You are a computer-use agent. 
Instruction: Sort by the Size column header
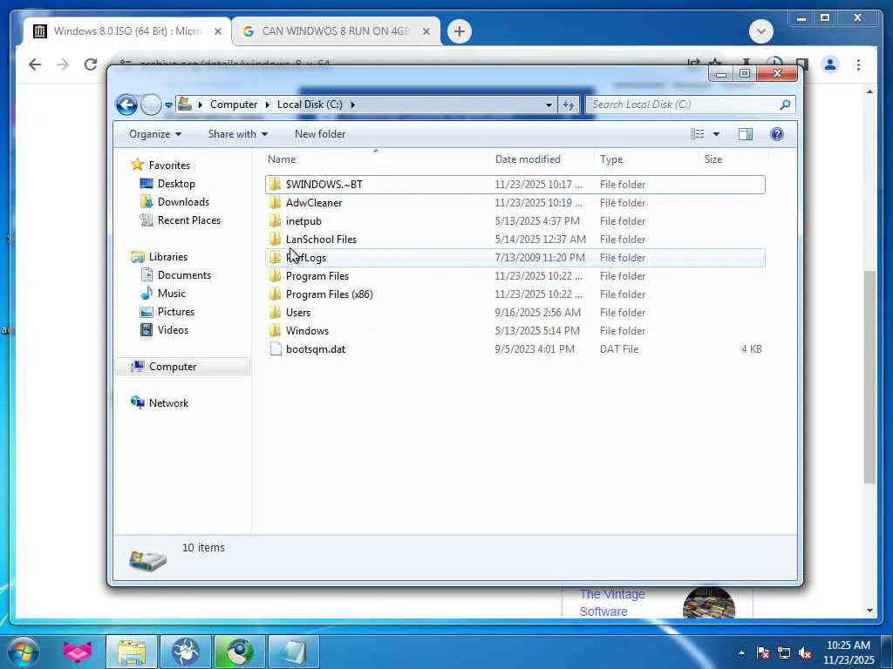click(x=733, y=159)
